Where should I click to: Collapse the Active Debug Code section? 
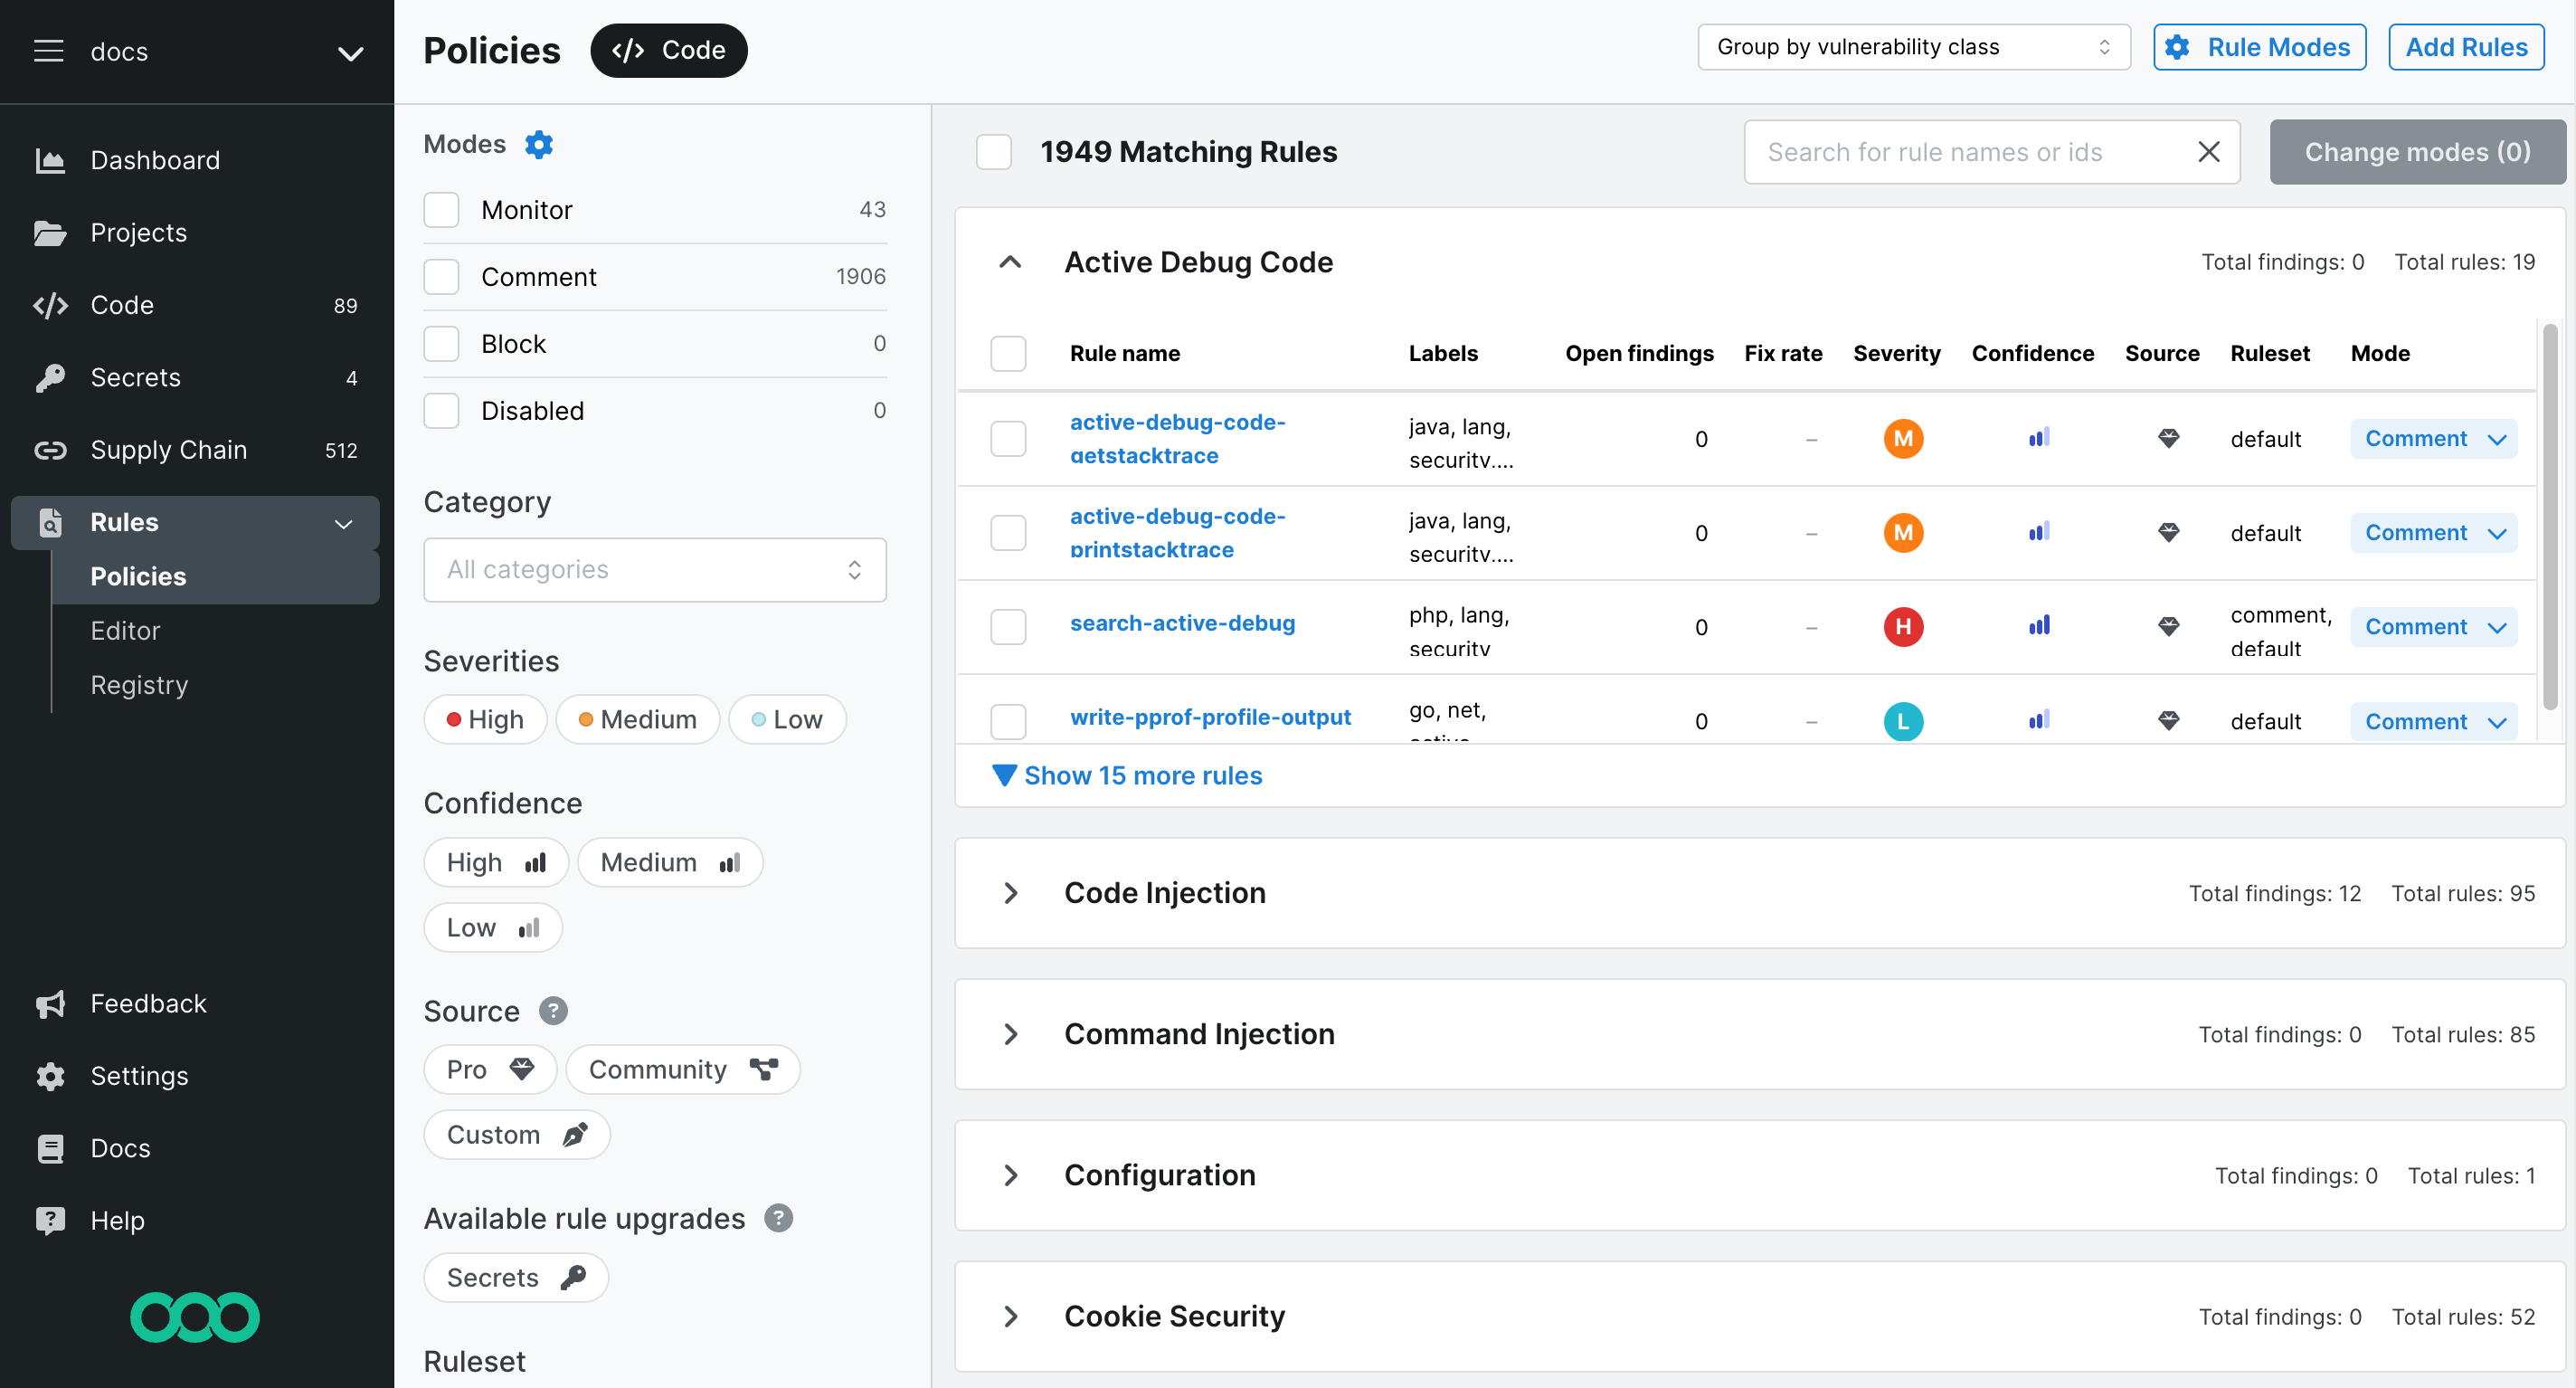pyautogui.click(x=1010, y=262)
